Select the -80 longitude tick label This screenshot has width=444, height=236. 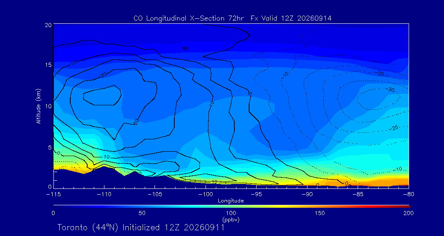[x=409, y=195]
